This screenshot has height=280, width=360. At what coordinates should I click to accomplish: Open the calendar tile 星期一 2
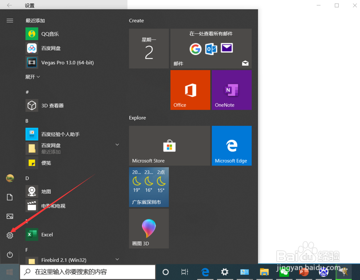point(149,49)
